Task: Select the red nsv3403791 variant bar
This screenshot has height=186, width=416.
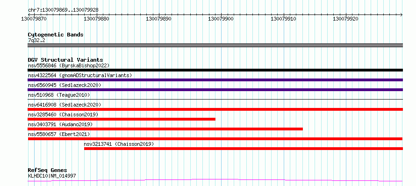Action: (x=165, y=129)
